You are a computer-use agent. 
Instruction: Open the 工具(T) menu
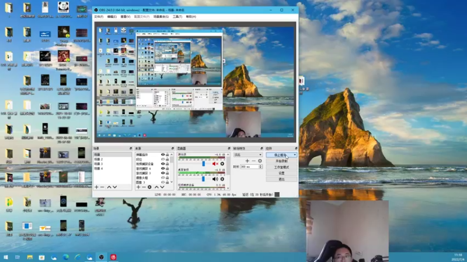(177, 17)
